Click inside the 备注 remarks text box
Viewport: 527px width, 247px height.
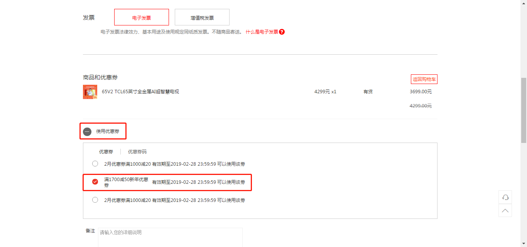[x=170, y=237]
